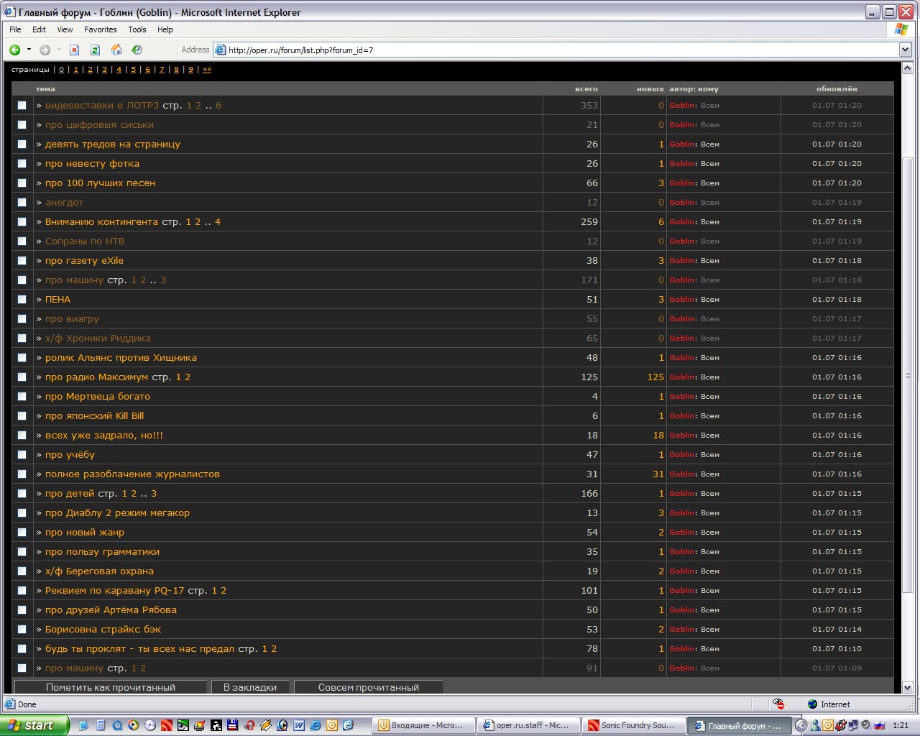Click the Russian flag language tray icon
Screen dimensions: 920x736
coord(878,725)
